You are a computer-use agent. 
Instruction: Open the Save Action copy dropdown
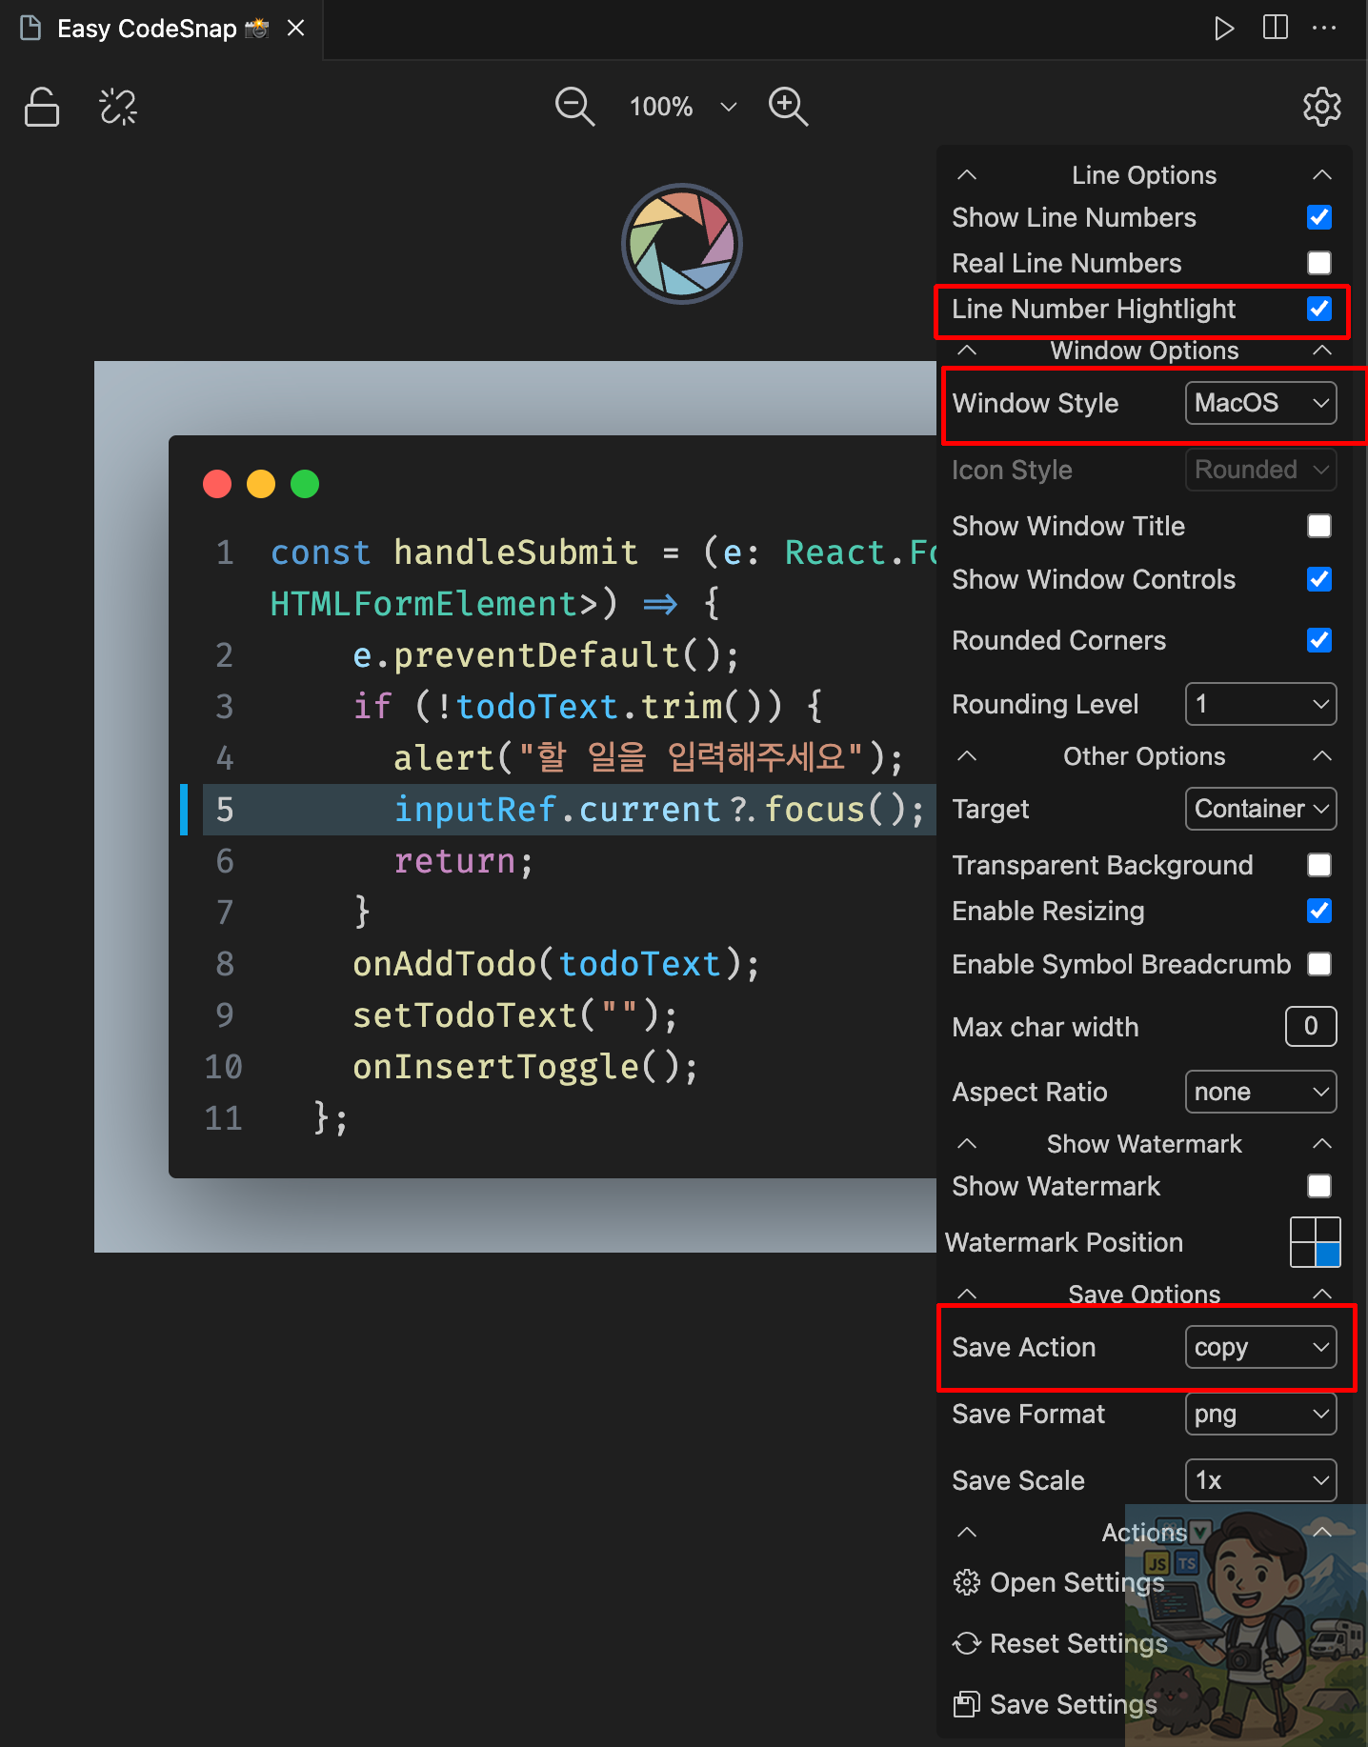pos(1260,1347)
